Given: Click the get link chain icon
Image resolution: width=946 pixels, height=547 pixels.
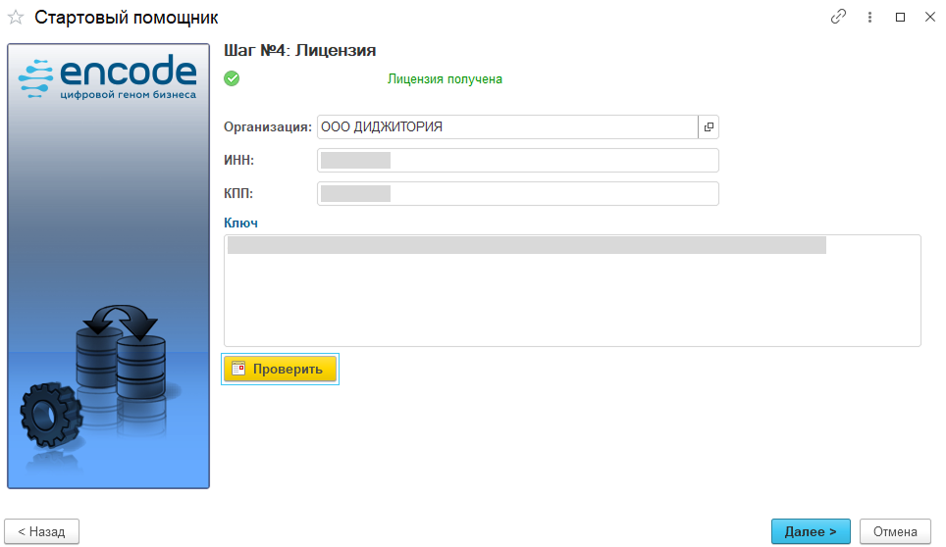Looking at the screenshot, I should (838, 18).
